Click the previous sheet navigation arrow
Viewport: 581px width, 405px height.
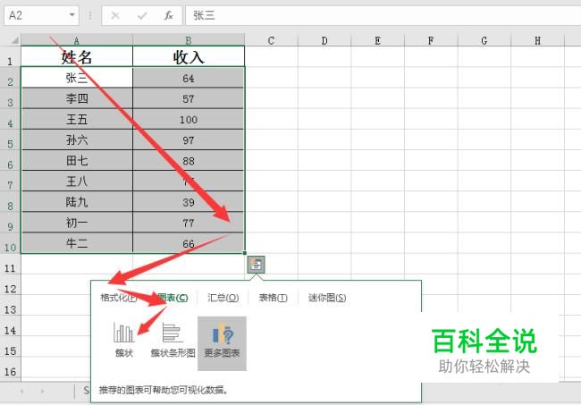(21, 391)
